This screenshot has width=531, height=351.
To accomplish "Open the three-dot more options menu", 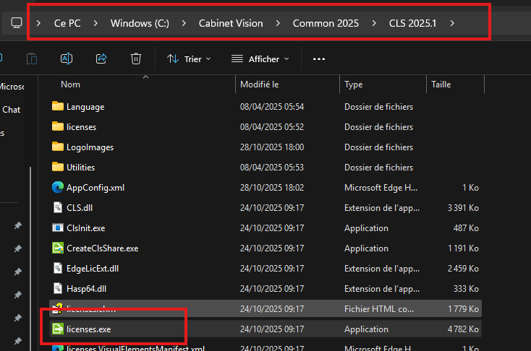I will point(319,58).
